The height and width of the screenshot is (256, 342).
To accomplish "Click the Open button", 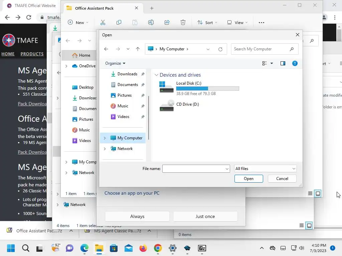I will pyautogui.click(x=248, y=179).
